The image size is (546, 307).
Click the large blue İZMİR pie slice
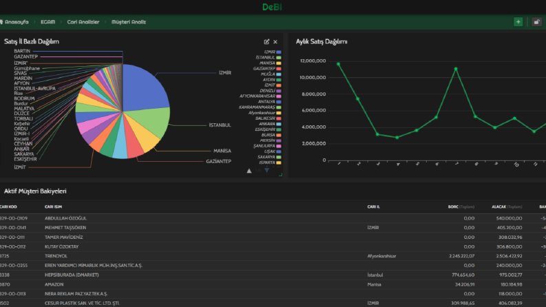pyautogui.click(x=143, y=89)
